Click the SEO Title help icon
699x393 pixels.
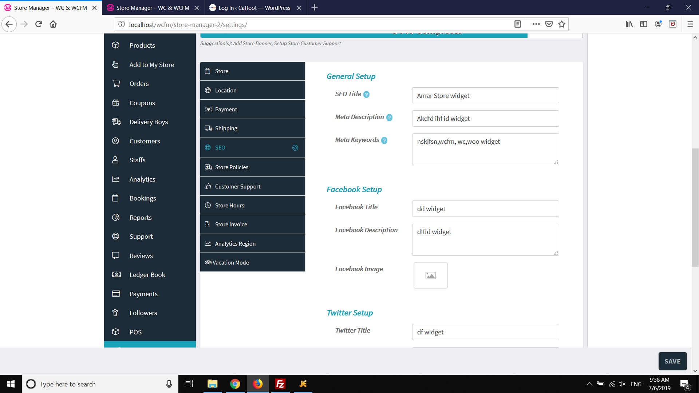click(x=367, y=95)
